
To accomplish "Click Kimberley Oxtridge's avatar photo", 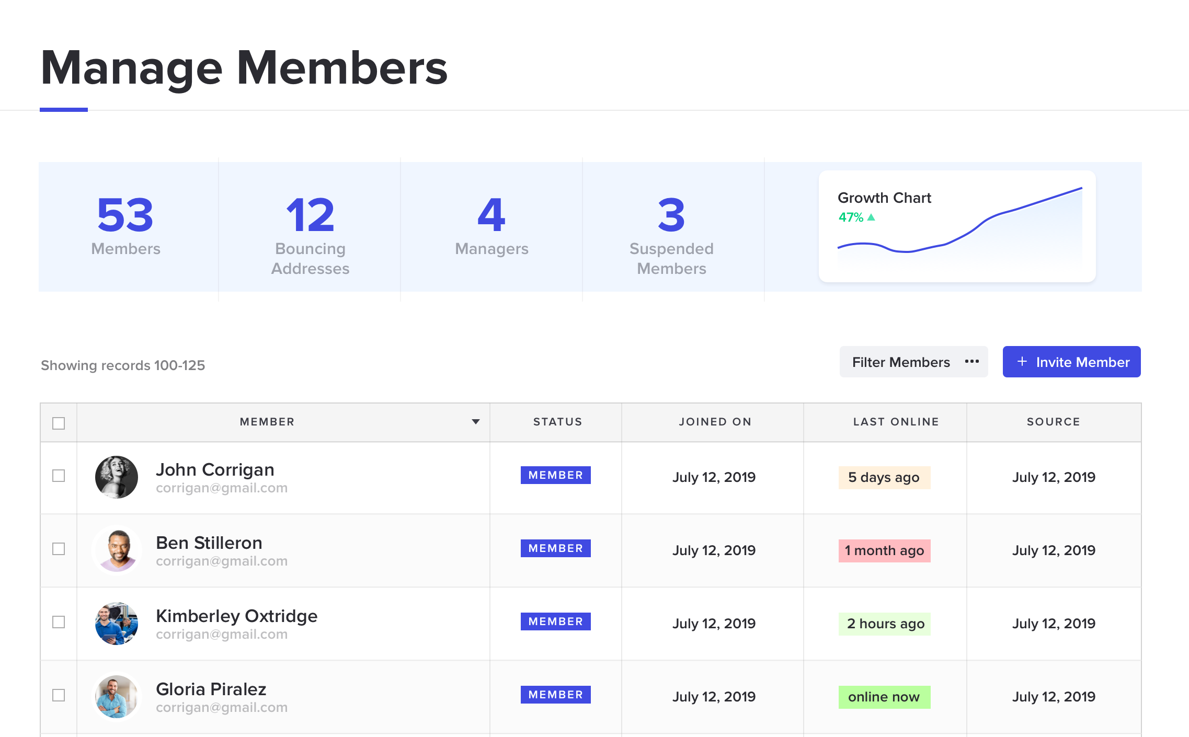I will pos(117,623).
